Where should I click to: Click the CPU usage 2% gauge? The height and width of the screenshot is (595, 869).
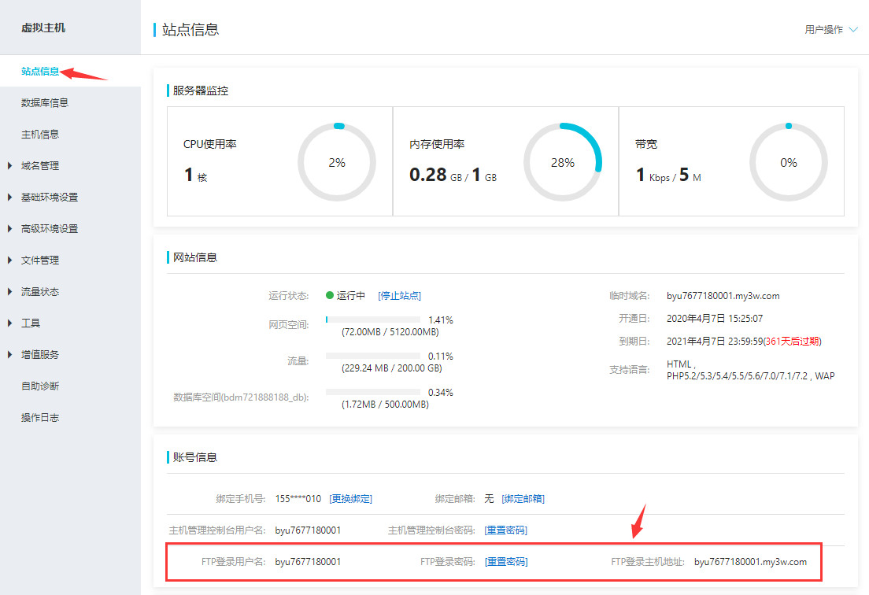pos(336,163)
